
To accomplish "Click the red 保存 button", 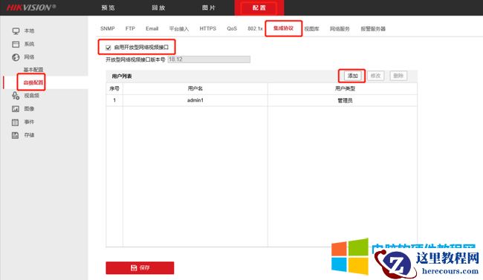I will pyautogui.click(x=140, y=267).
